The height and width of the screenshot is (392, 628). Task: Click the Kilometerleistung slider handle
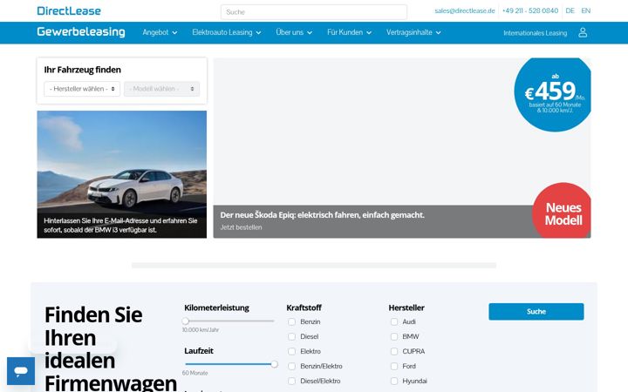click(186, 321)
